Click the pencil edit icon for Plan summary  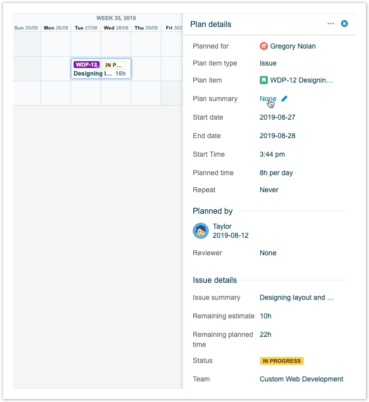click(x=284, y=99)
